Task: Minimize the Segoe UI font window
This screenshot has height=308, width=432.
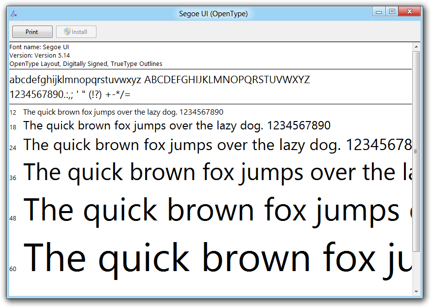Action: [x=379, y=12]
